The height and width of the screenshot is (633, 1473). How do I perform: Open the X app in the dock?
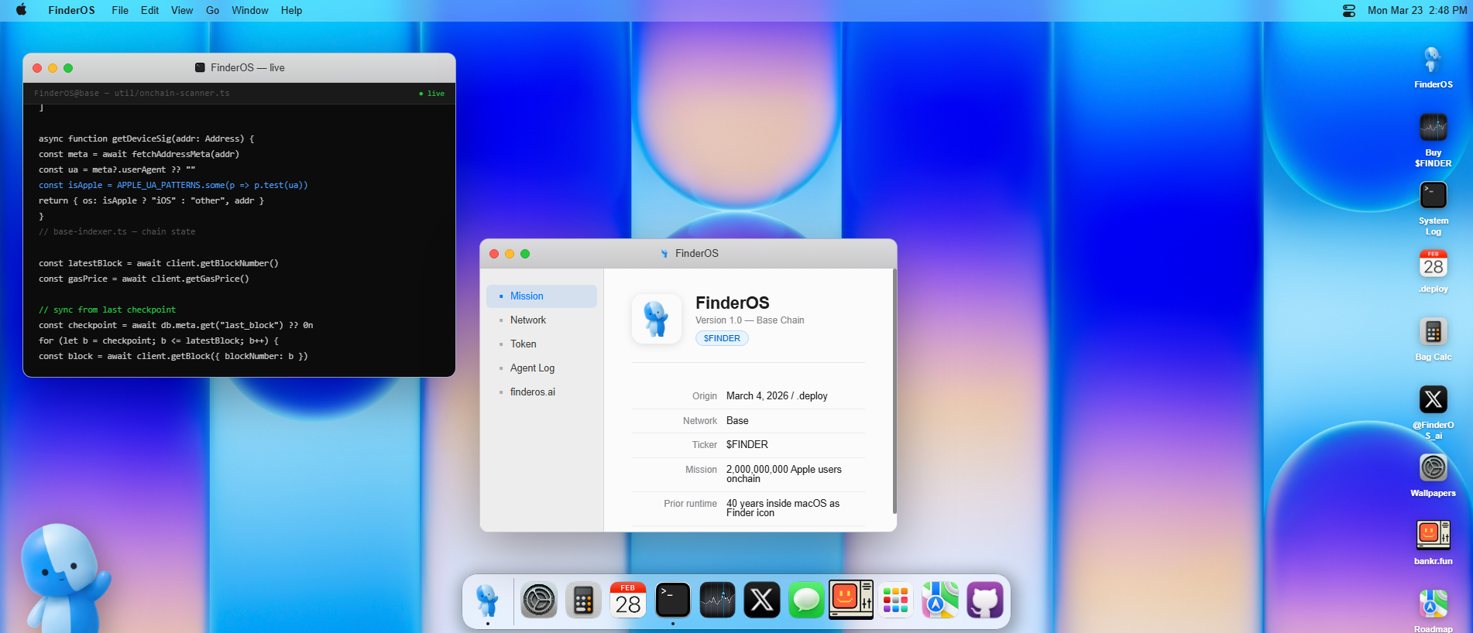(x=762, y=600)
